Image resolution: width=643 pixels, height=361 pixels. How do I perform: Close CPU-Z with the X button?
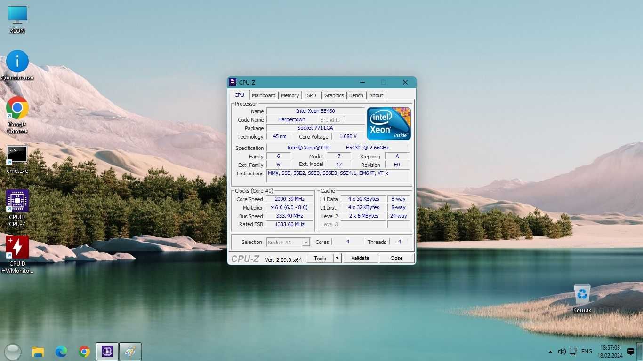click(x=405, y=82)
